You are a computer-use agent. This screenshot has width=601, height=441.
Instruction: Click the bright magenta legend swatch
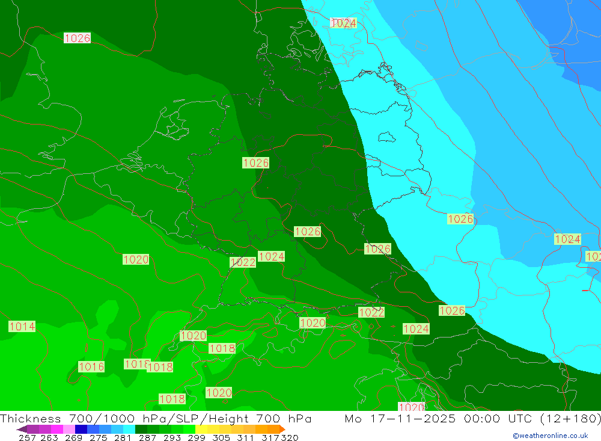click(x=56, y=429)
